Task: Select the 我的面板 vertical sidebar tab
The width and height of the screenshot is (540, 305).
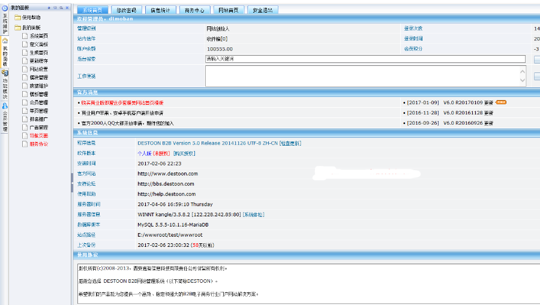Action: (x=5, y=56)
